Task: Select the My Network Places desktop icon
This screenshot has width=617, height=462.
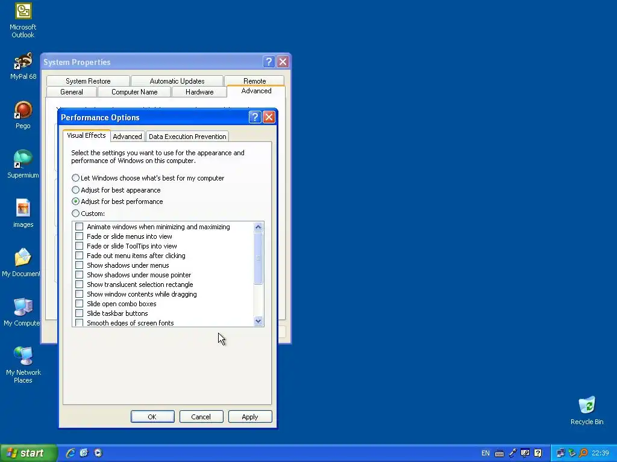Action: pos(23,365)
